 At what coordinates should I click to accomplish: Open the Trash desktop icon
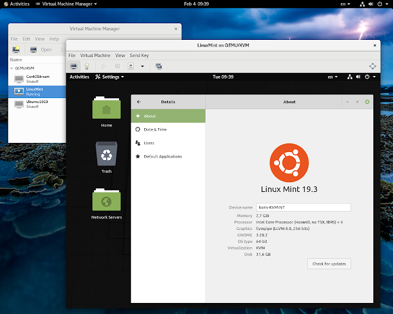tap(106, 157)
